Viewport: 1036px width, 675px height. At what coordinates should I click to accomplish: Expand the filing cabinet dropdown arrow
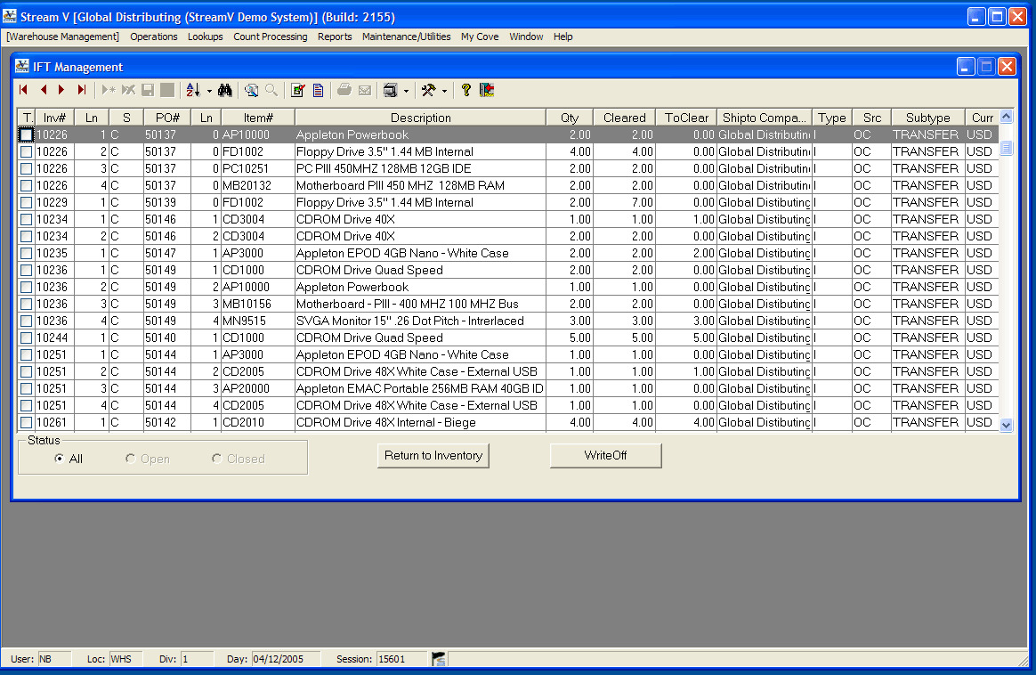point(407,91)
